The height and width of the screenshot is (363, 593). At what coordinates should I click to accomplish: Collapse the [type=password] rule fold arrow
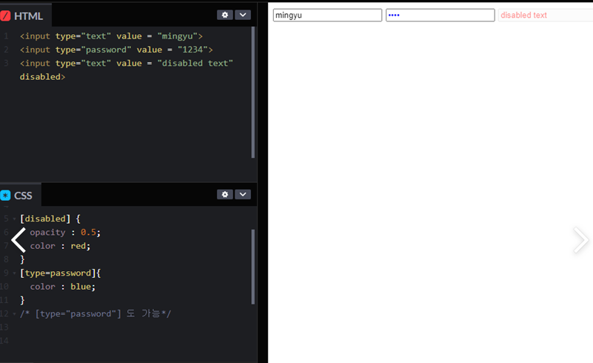[14, 273]
